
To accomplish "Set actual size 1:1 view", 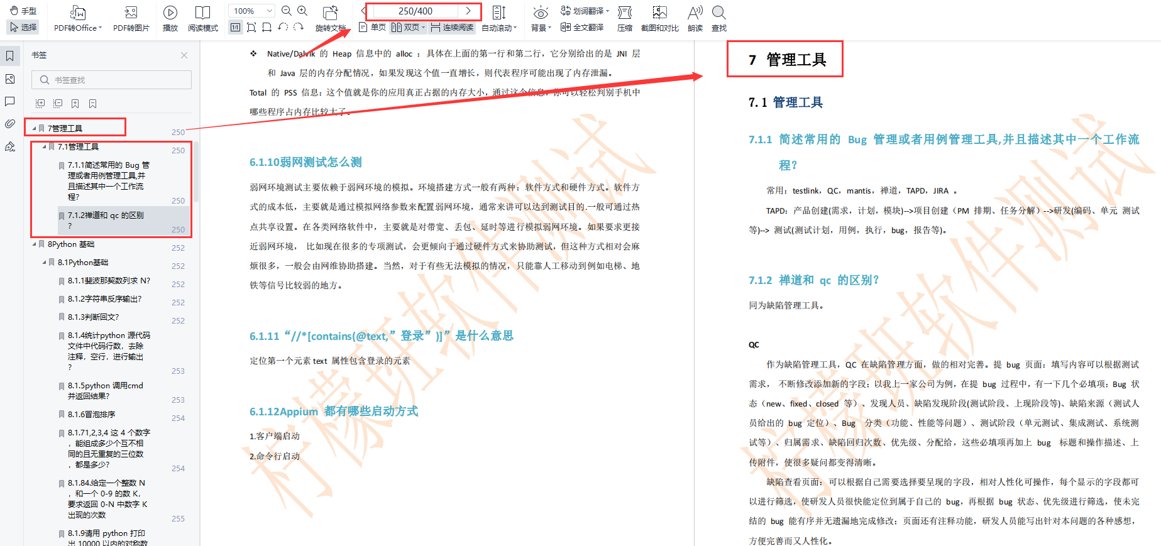I will (235, 27).
